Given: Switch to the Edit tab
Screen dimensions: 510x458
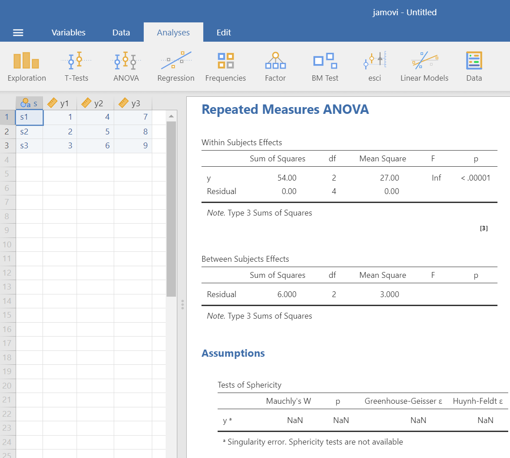Looking at the screenshot, I should (x=224, y=33).
